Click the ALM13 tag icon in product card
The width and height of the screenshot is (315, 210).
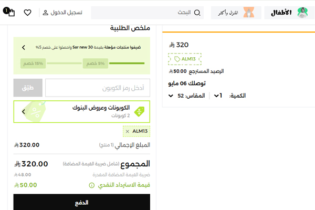coord(177,59)
